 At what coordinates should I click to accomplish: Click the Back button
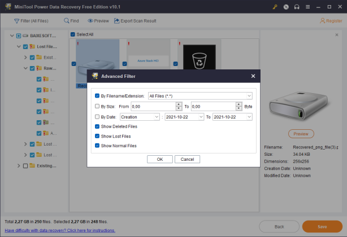pos(279,227)
